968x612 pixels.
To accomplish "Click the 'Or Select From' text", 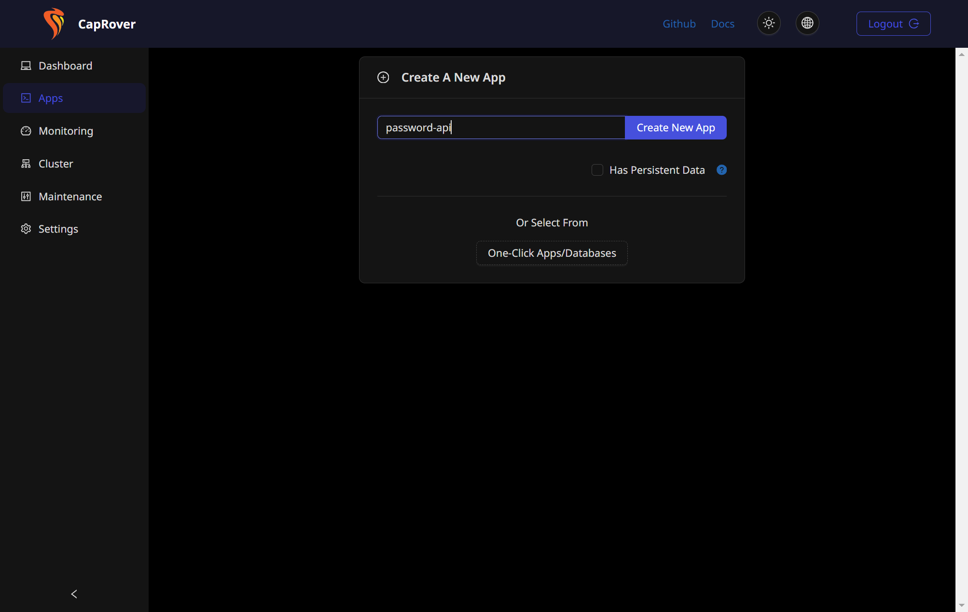I will click(x=552, y=223).
